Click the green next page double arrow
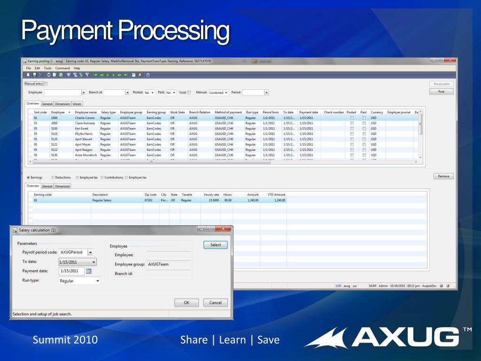The width and height of the screenshot is (481, 361). (120, 75)
